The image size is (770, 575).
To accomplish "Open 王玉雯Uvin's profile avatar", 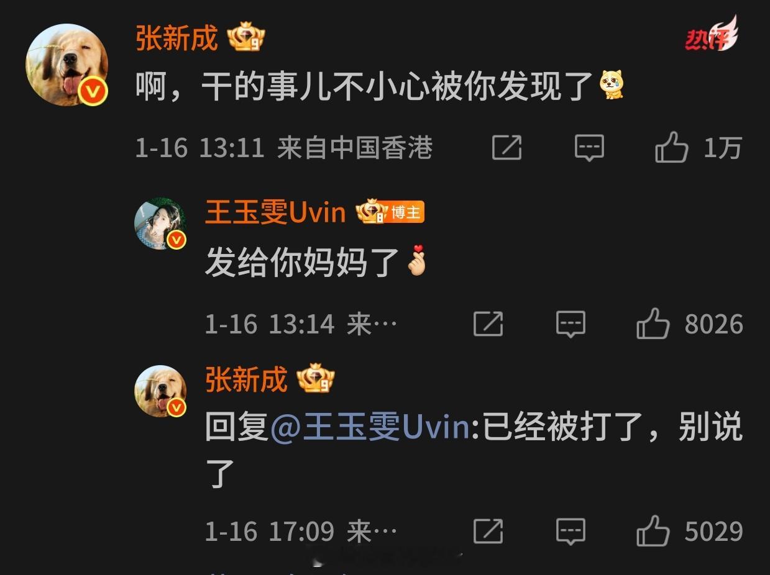I will [x=160, y=224].
